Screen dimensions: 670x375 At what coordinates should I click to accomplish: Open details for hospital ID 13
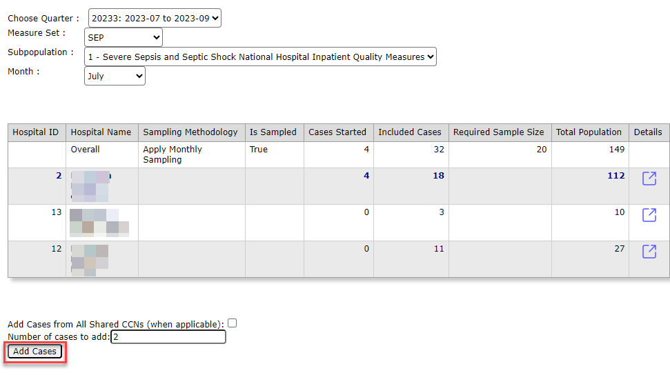pos(649,215)
